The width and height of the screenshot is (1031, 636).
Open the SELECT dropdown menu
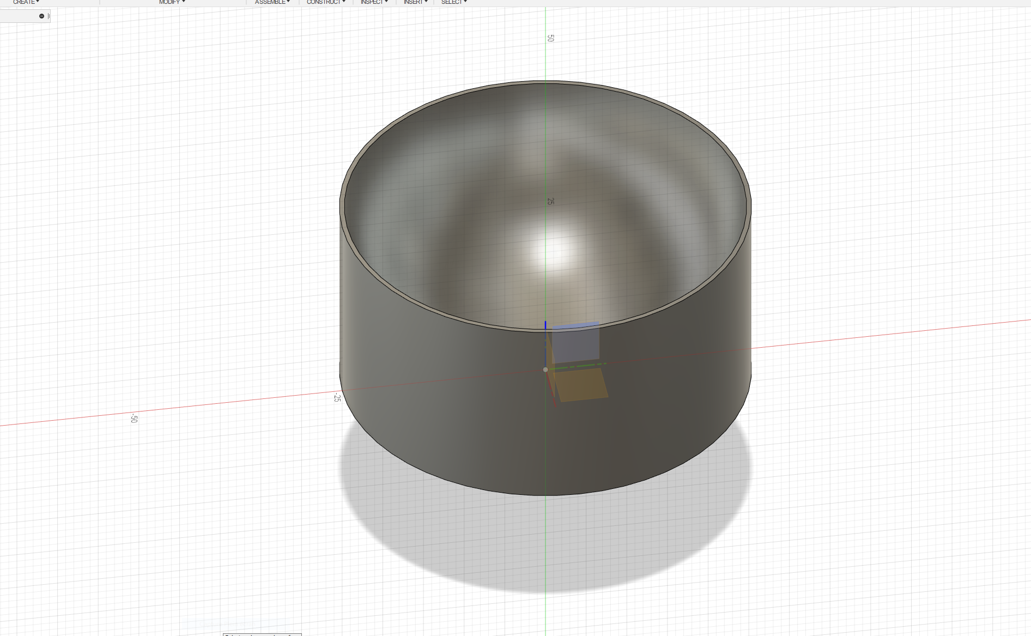click(454, 2)
